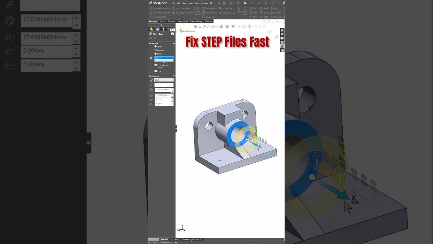This screenshot has width=433, height=244.
Task: Click the Print icon in the title bar
Action: [x=245, y=3]
